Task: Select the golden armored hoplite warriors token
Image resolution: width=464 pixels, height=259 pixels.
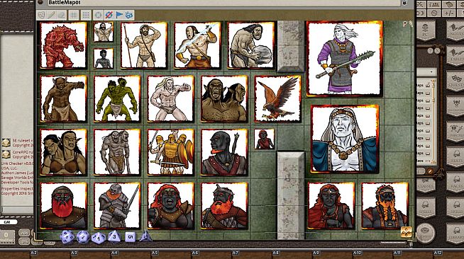Action: tap(171, 152)
